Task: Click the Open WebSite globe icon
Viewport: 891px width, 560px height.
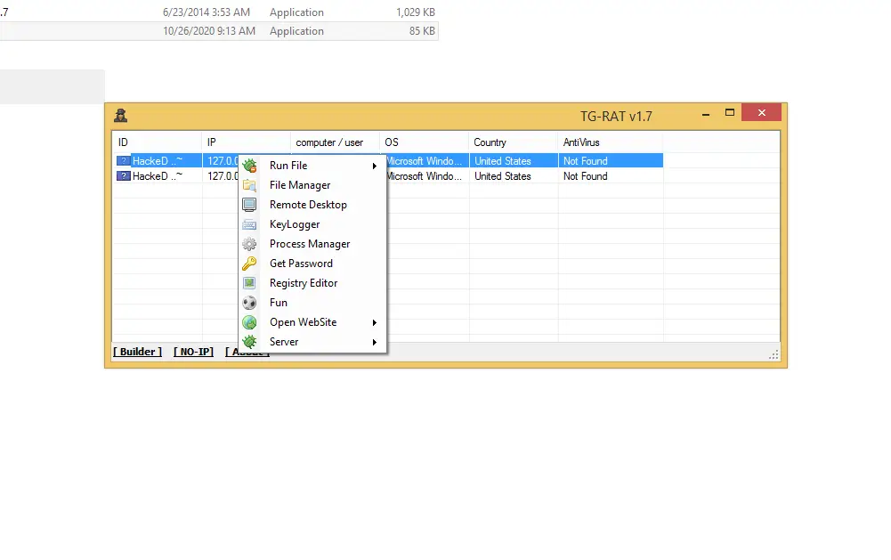Action: tap(250, 322)
